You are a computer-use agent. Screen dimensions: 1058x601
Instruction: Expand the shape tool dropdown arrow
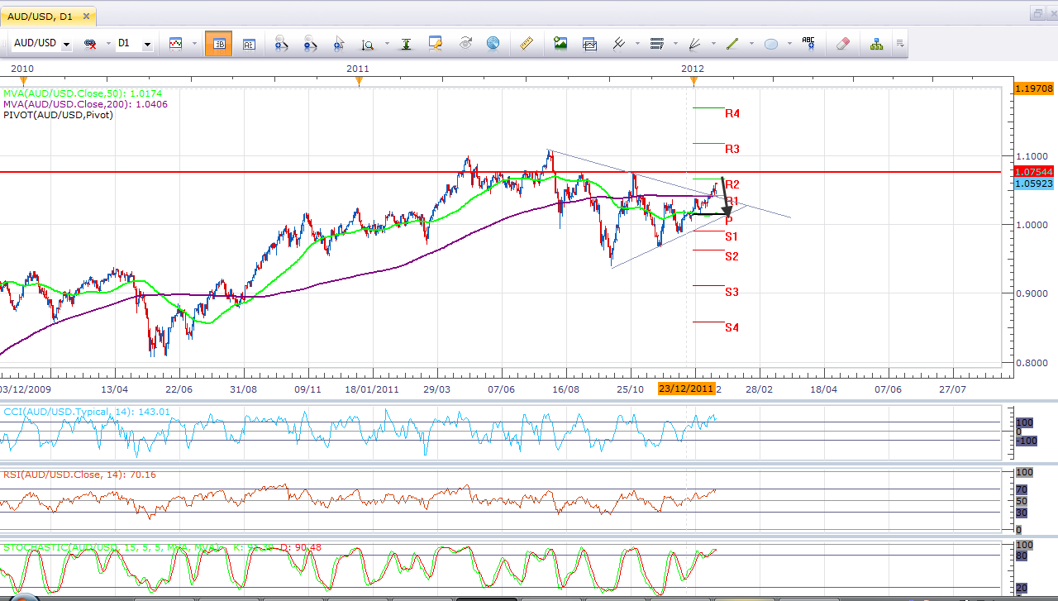pyautogui.click(x=789, y=44)
